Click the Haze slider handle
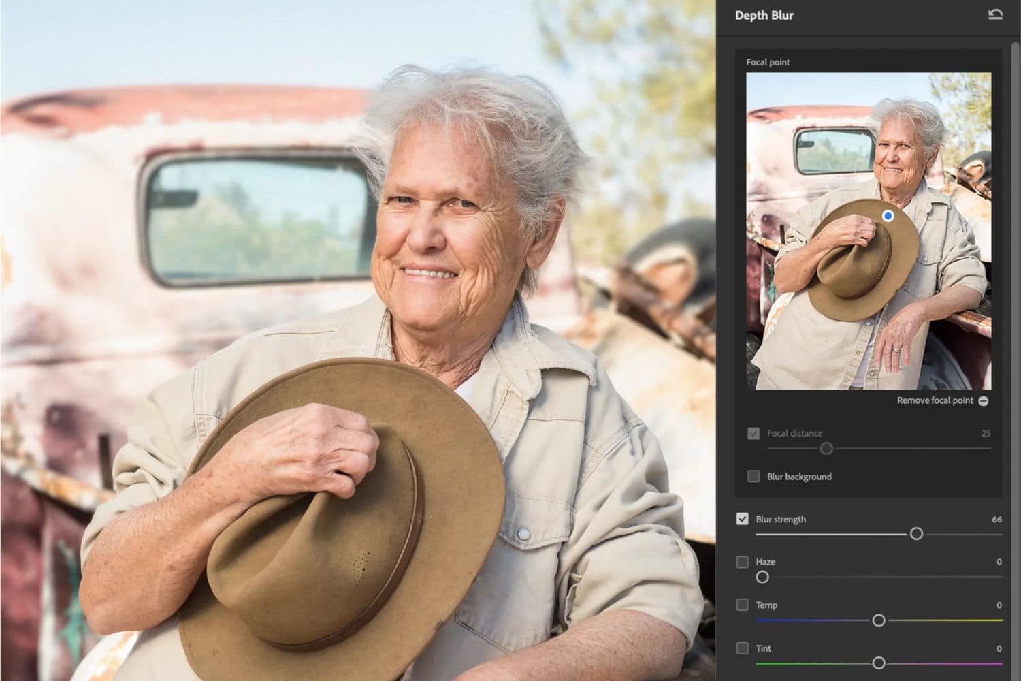Image resolution: width=1021 pixels, height=681 pixels. tap(762, 577)
